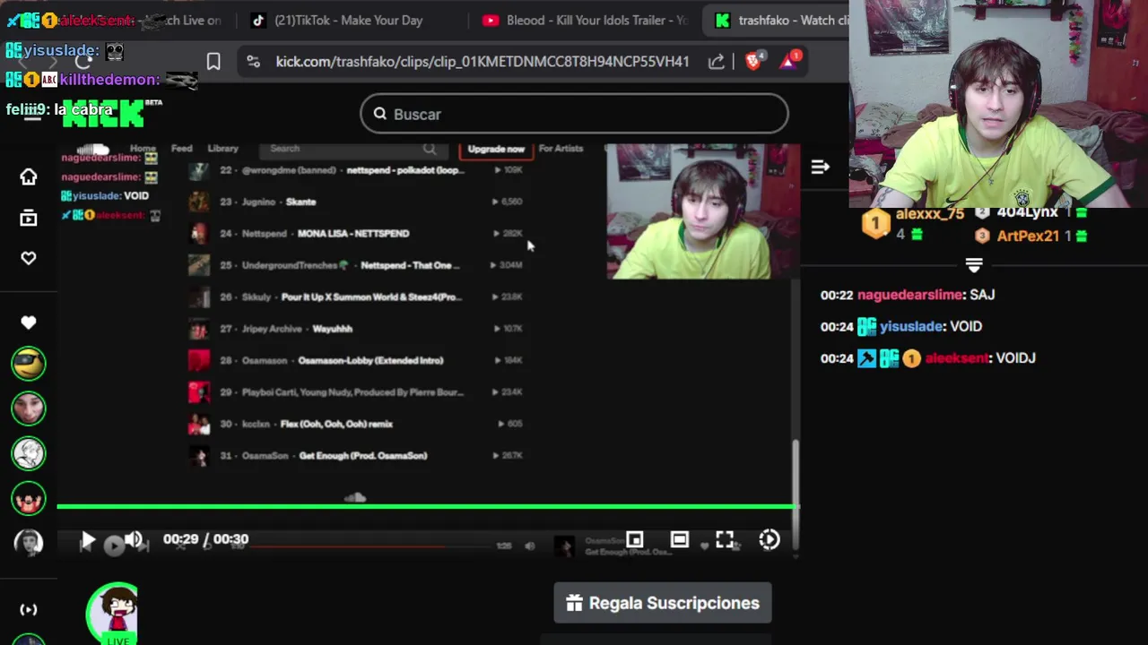Open the red-shirt character channel avatar
This screenshot has width=1148, height=645.
(29, 498)
